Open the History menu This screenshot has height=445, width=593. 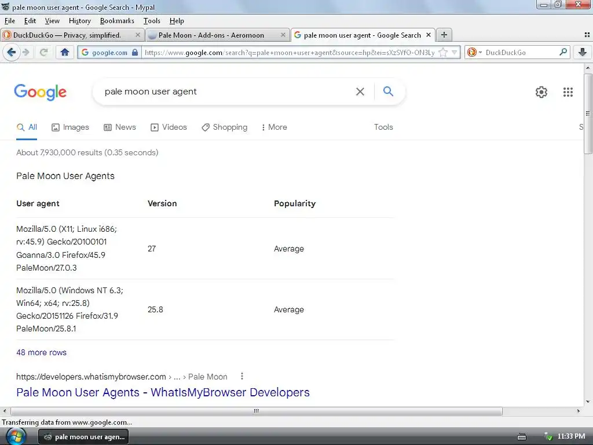pos(80,21)
